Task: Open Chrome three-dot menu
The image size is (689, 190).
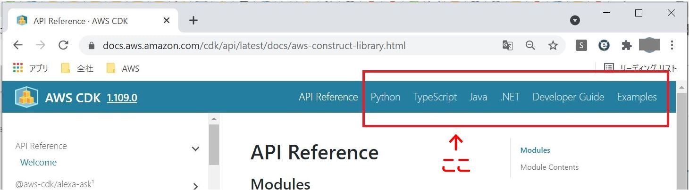Action: tap(672, 45)
